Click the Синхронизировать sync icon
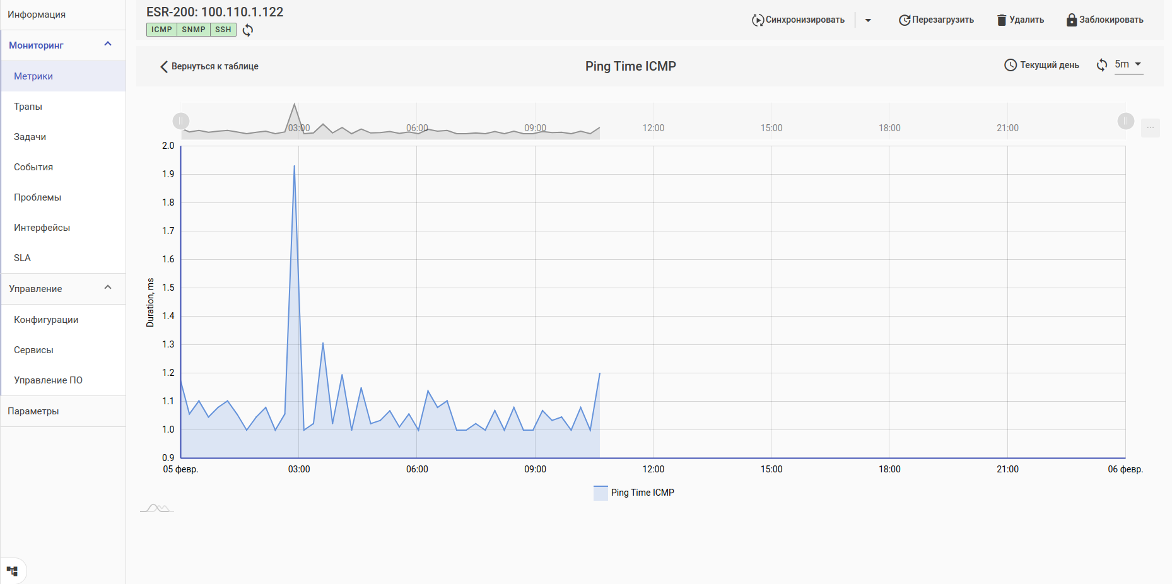1172x584 pixels. tap(758, 20)
